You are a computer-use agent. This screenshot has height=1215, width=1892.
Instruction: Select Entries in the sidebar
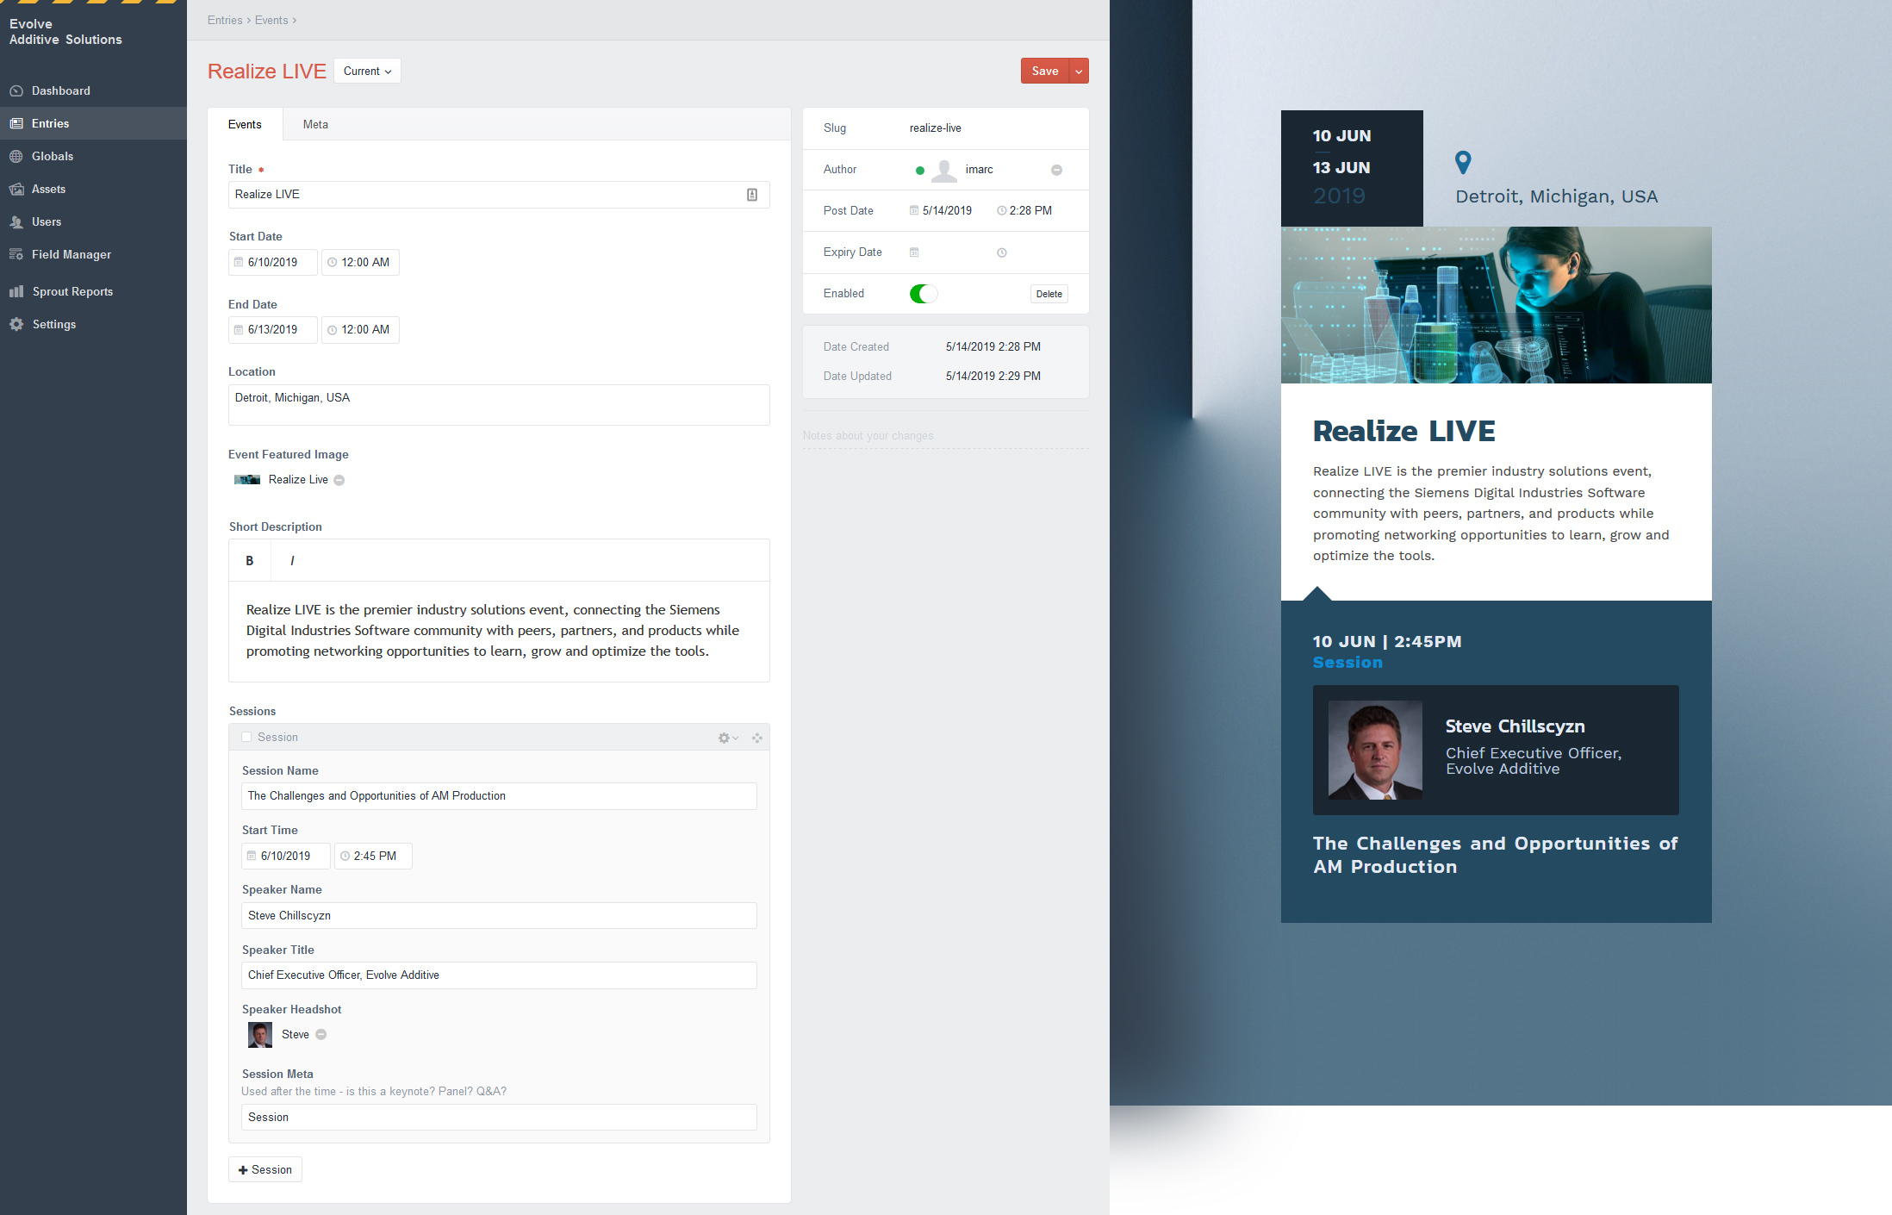[x=93, y=123]
